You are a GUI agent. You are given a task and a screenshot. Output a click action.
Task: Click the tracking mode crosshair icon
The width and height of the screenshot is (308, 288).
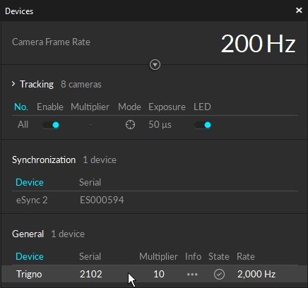pos(130,125)
